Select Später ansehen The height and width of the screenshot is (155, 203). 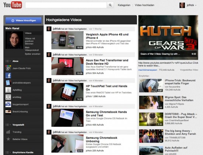click(32, 54)
